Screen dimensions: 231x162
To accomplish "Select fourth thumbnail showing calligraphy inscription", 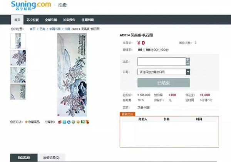I will [x=18, y=92].
